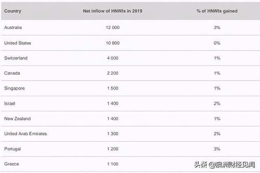260x173 pixels.
Task: Click the Portugal country name
Action: 13,149
